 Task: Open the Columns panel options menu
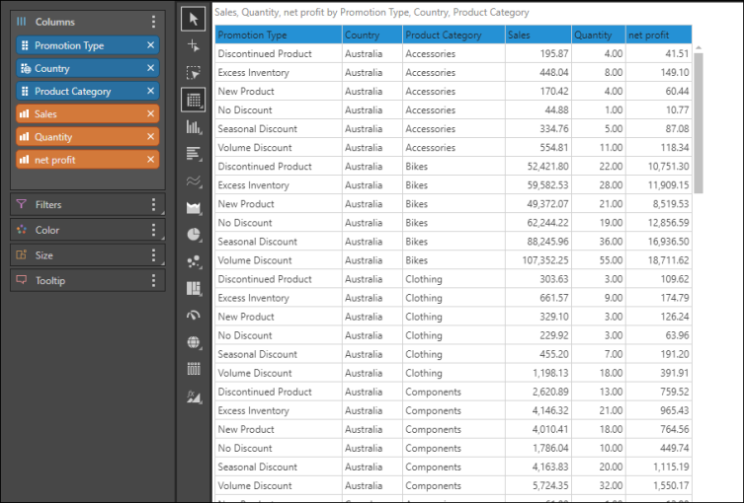tap(153, 22)
